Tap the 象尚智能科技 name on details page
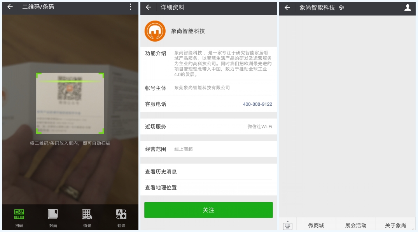The image size is (418, 232). (188, 31)
